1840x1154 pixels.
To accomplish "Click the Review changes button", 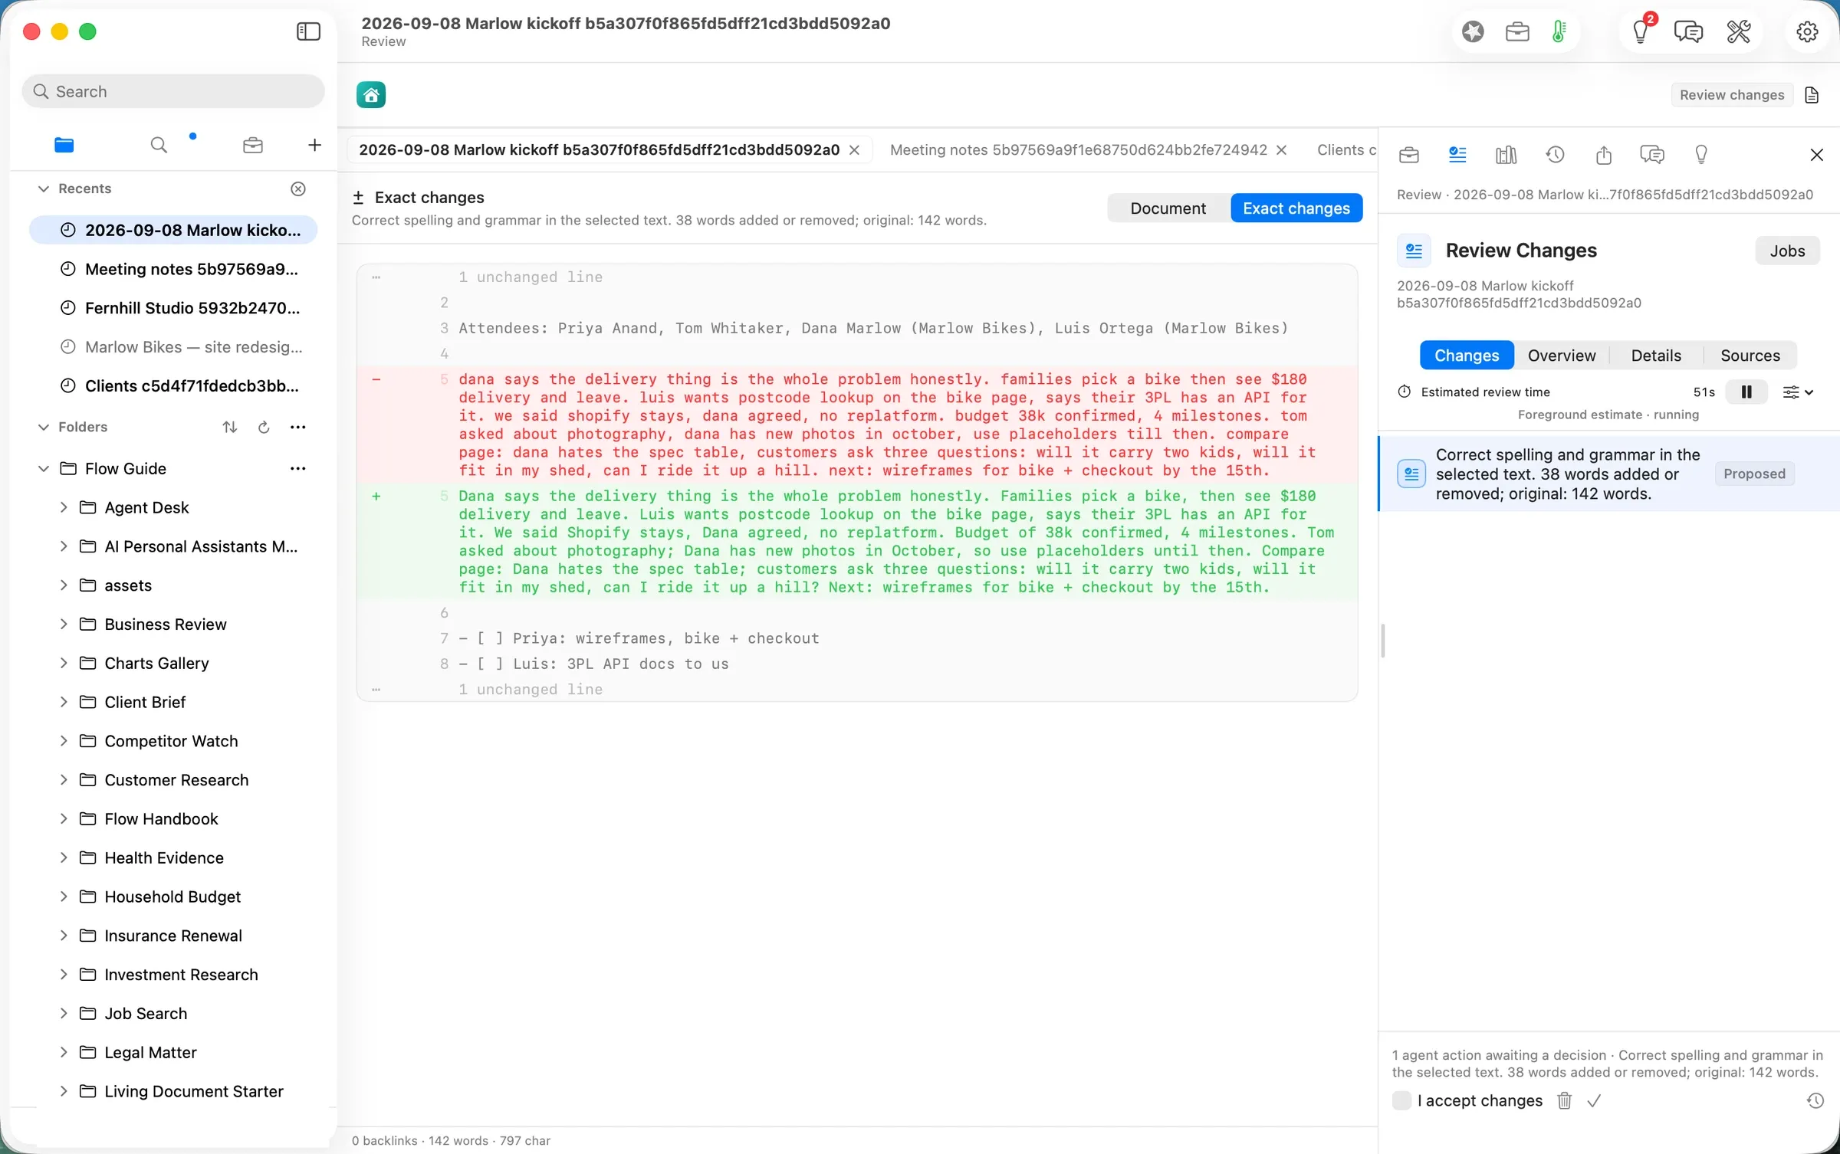I will [x=1732, y=95].
